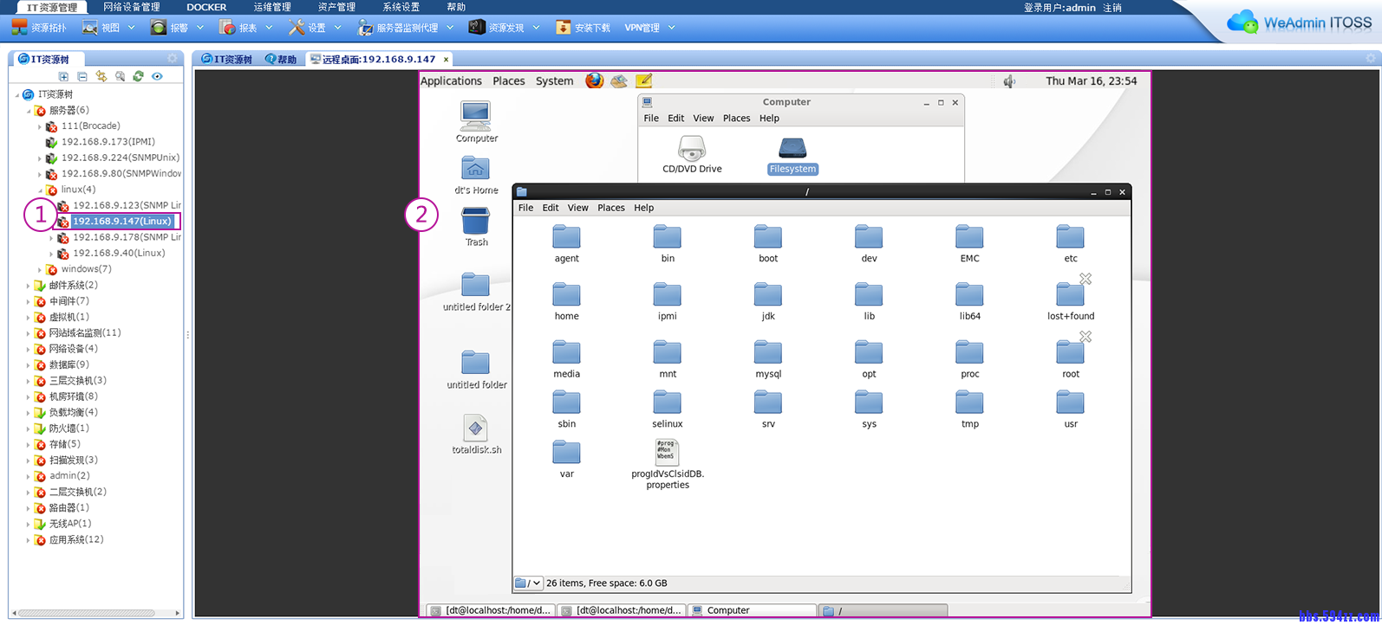
Task: Click the gear settings icon on the IT资源树 panel
Action: tap(173, 59)
